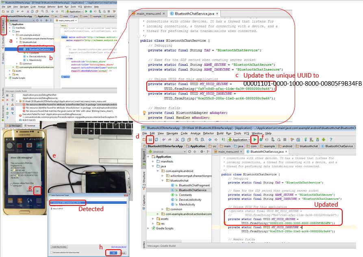Screen dimensions: 363x257
Task: Select BluetoothChatService.java tab in zoomed editor
Action: click(194, 14)
